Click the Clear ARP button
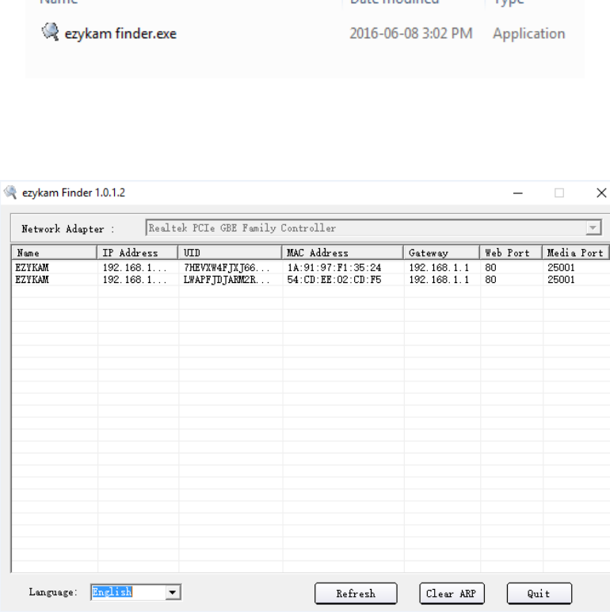This screenshot has height=612, width=610. (x=452, y=594)
